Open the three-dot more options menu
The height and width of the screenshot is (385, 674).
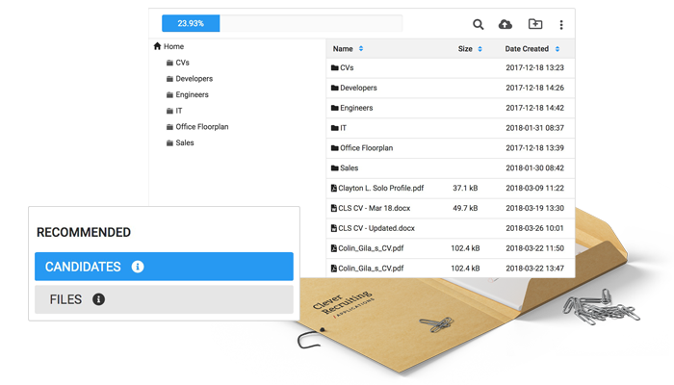[561, 25]
